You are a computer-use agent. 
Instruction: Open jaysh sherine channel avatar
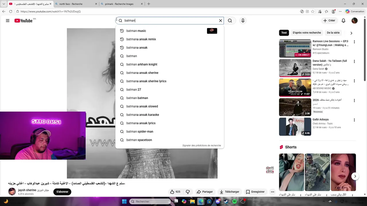pyautogui.click(x=12, y=192)
